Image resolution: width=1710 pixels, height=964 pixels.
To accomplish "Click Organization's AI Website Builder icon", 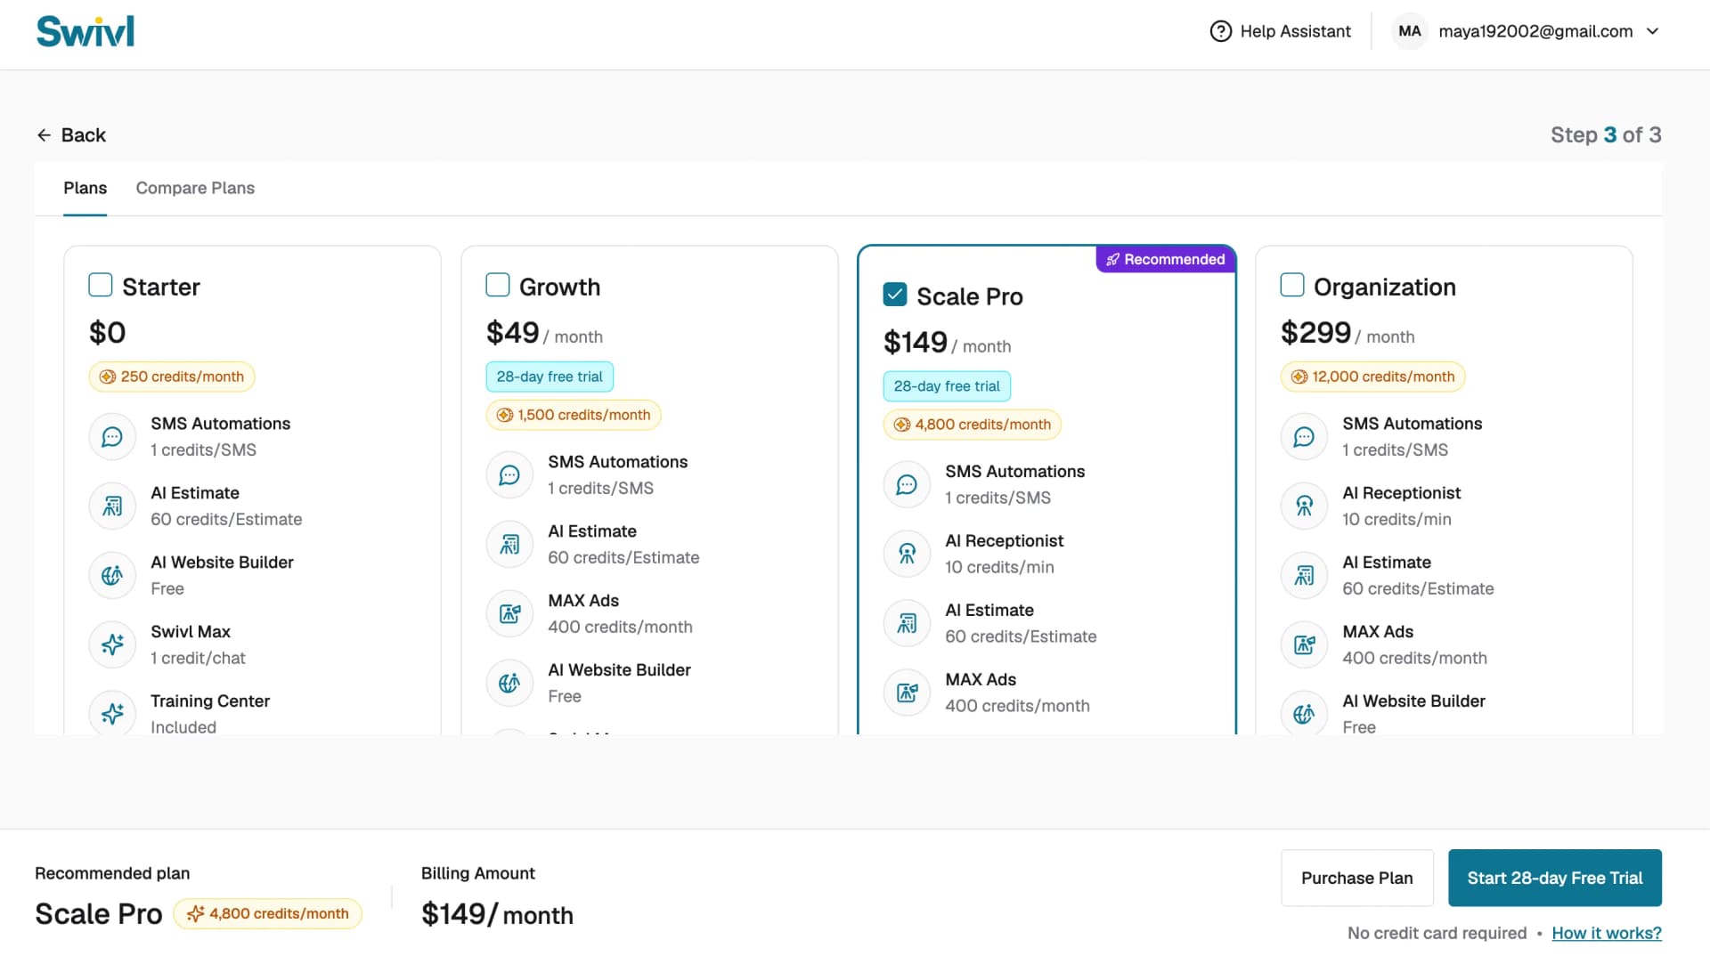I will click(1304, 714).
